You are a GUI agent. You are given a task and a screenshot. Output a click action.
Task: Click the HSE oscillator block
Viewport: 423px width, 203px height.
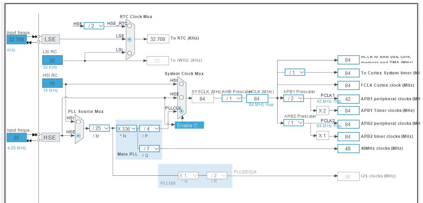50,137
